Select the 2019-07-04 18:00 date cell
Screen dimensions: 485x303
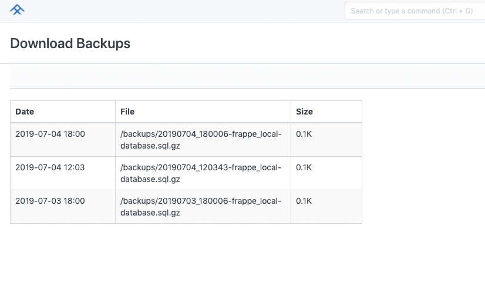click(x=50, y=134)
